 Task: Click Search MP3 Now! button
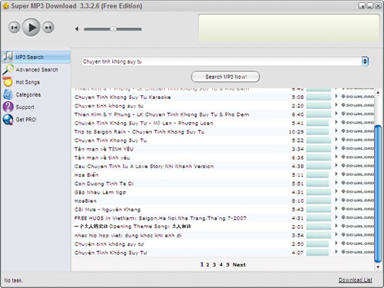point(225,77)
